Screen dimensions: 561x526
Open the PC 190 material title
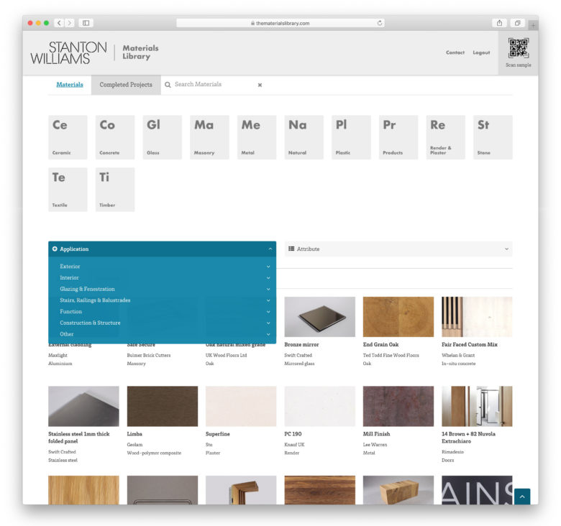coord(293,434)
